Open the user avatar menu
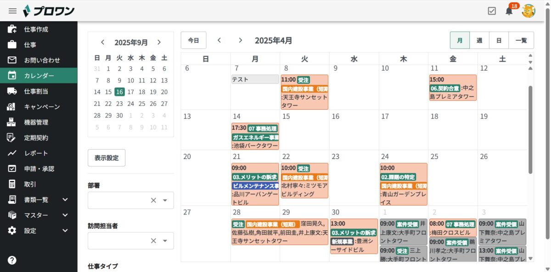 (529, 11)
